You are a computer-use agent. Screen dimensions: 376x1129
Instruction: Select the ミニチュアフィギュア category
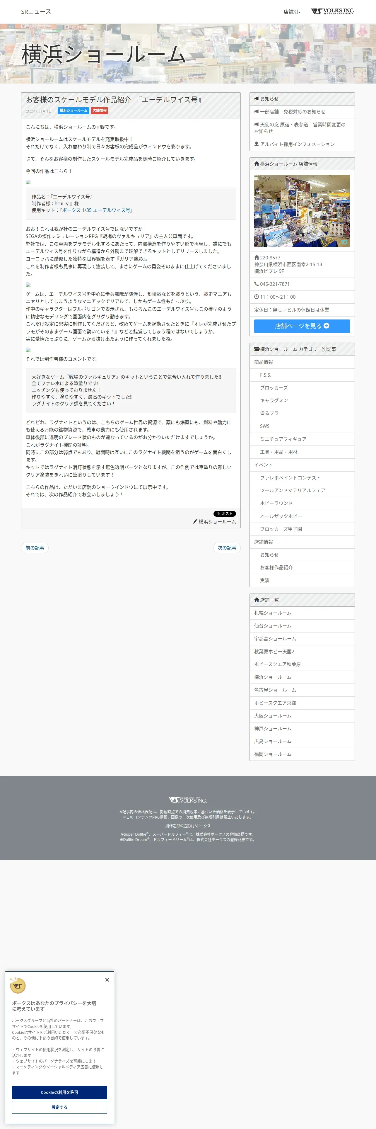(302, 439)
